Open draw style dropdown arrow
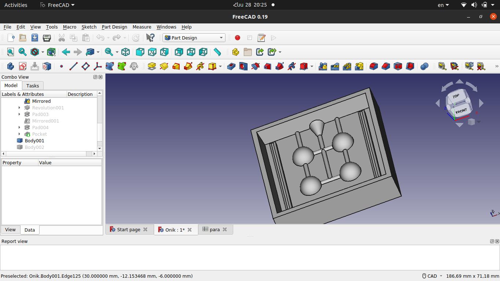 [42, 52]
